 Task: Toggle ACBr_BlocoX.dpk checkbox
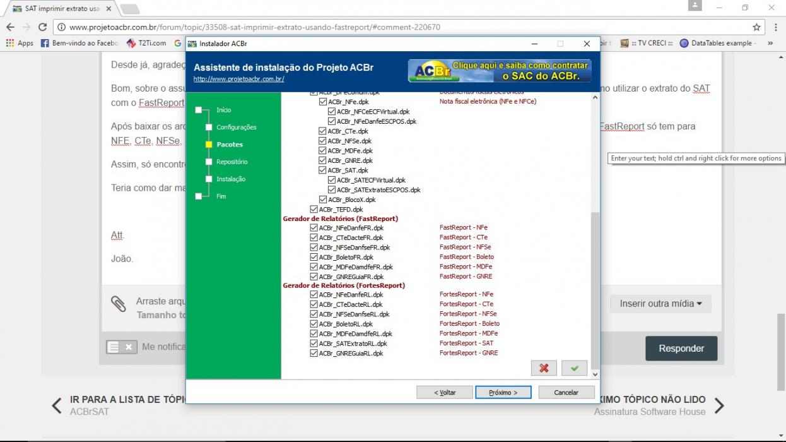tap(323, 200)
